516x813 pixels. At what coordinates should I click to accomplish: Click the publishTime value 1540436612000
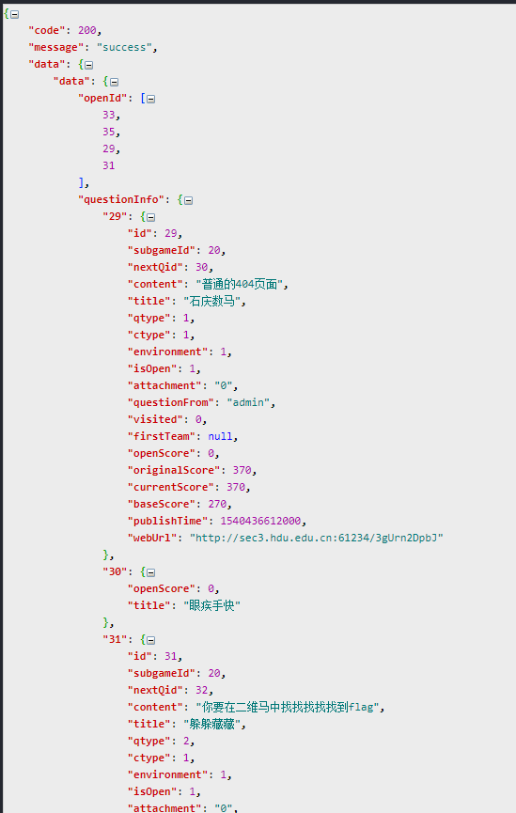coord(260,521)
